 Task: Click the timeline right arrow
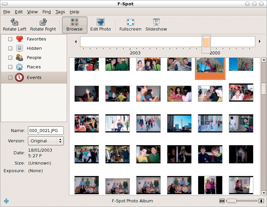pyautogui.click(x=260, y=41)
